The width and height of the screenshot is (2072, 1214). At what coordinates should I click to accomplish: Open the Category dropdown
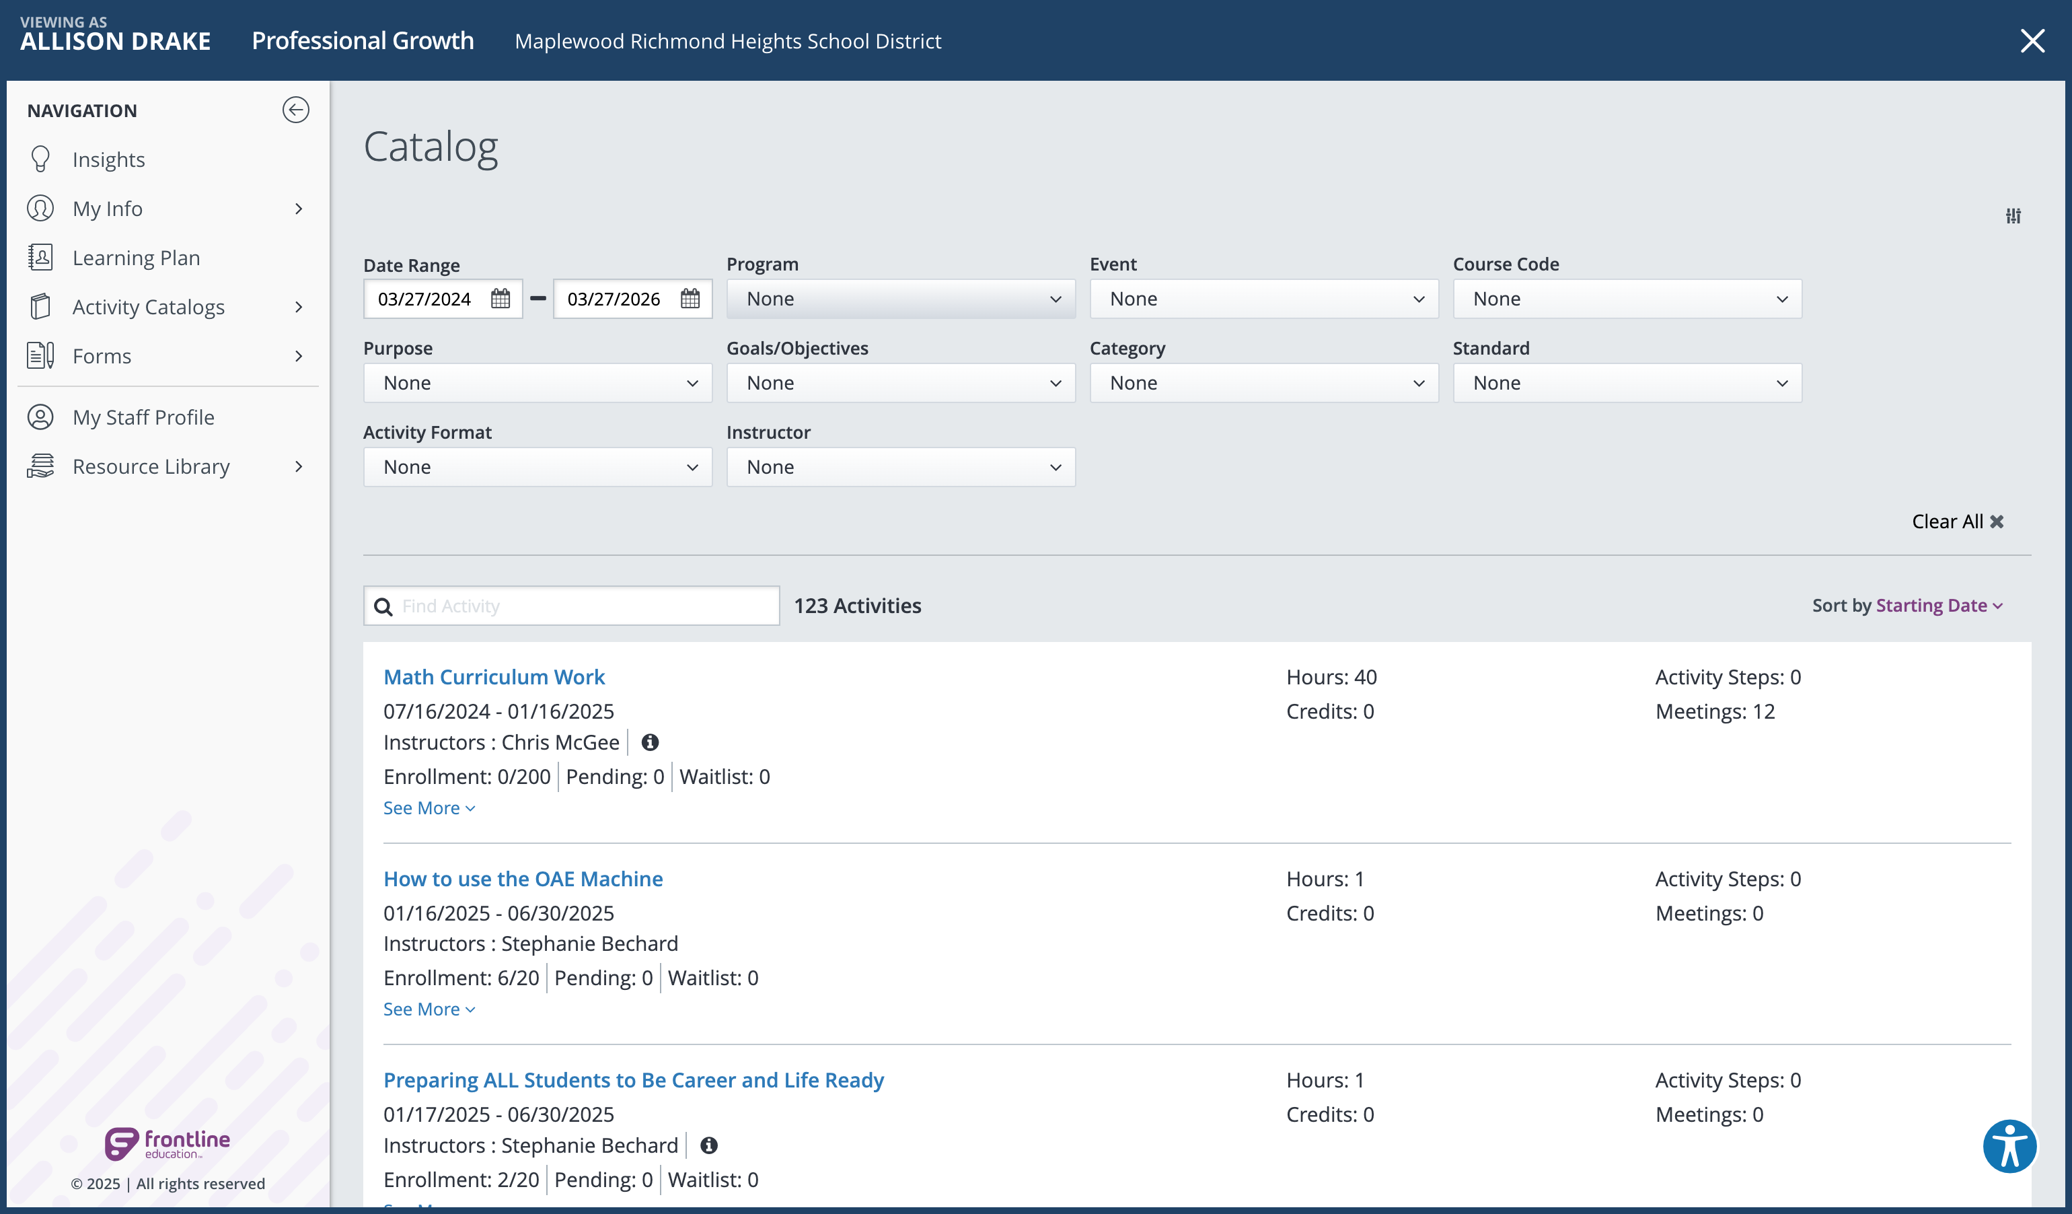click(x=1264, y=382)
